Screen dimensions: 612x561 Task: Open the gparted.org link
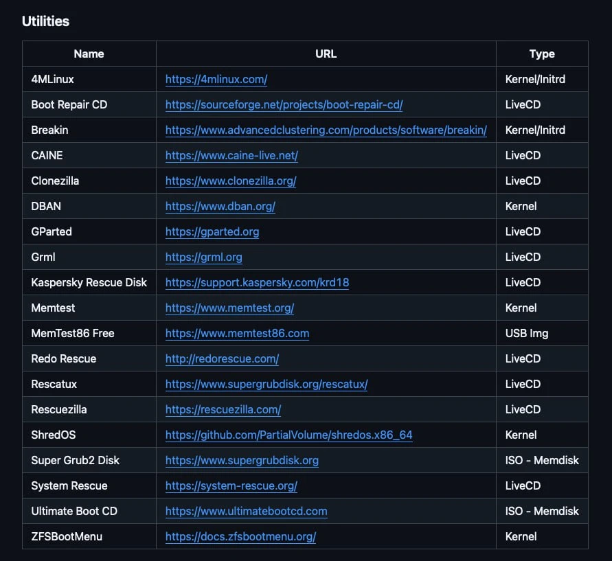[x=212, y=232]
